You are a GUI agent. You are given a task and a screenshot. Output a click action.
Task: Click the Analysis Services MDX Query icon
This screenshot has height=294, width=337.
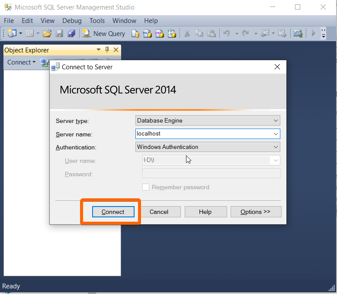pos(148,33)
